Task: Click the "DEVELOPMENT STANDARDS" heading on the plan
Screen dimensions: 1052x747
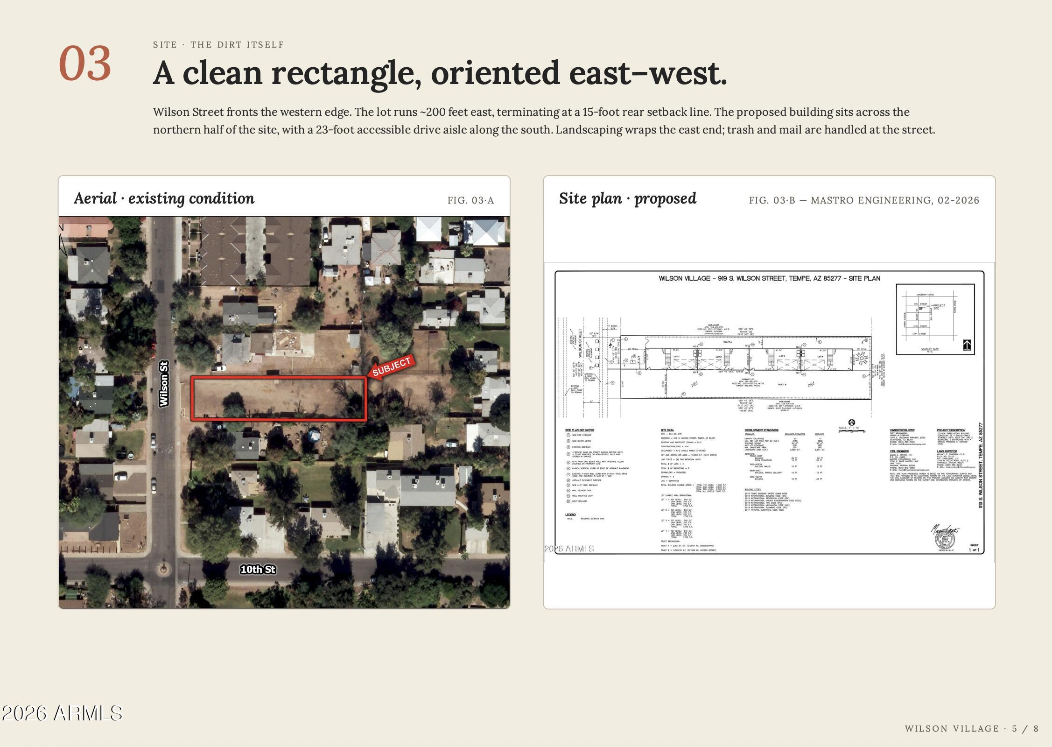Action: pyautogui.click(x=762, y=430)
